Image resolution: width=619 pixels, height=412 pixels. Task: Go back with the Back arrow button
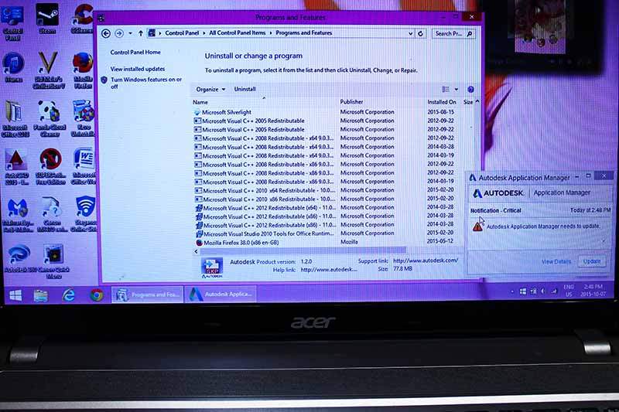[x=106, y=33]
